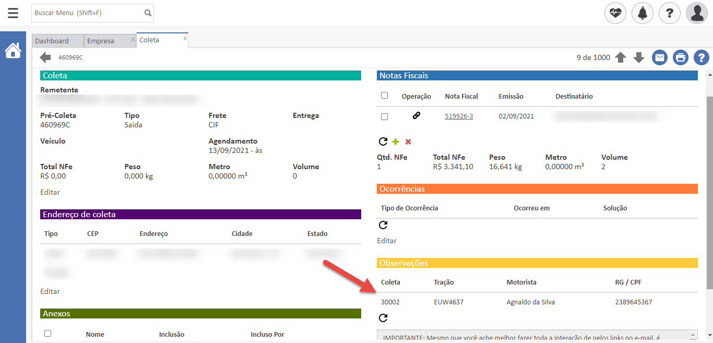Open notifications bell icon

coord(643,13)
